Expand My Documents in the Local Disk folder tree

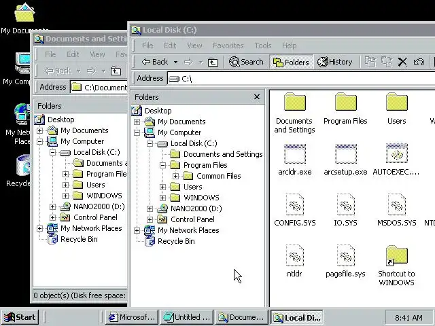[x=137, y=122]
